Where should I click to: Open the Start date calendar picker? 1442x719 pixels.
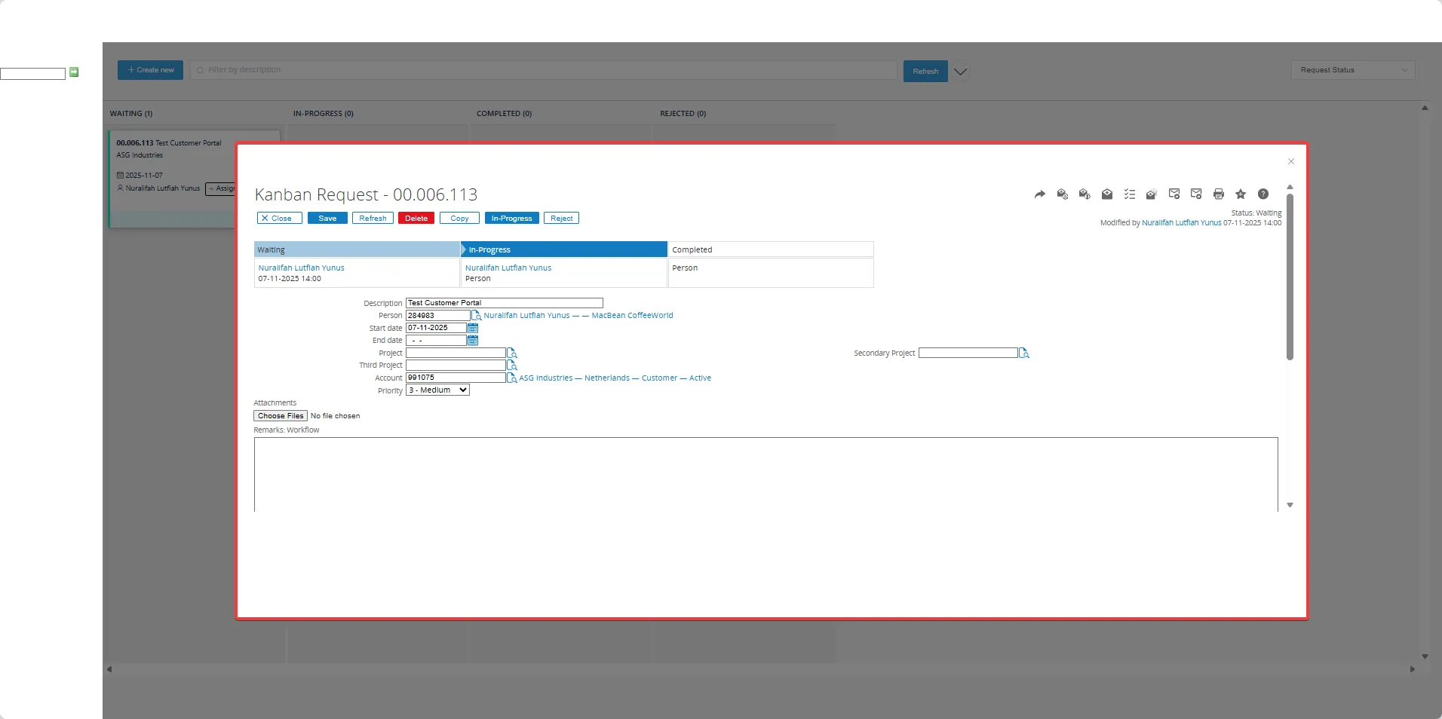pos(473,329)
